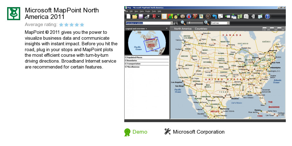Image resolution: width=292 pixels, height=146 pixels.
Task: Click the 'Microsoft MapPoint North America 2011' title
Action: pos(62,13)
